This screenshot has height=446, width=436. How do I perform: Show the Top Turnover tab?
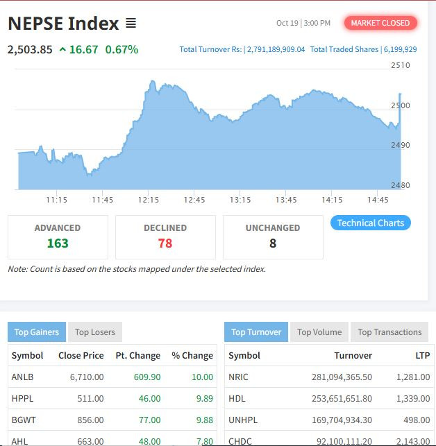point(255,332)
